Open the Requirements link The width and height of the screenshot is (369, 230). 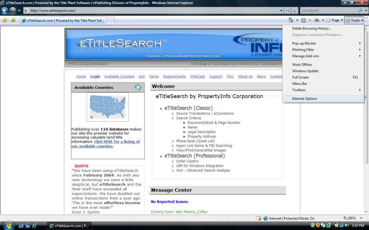tap(174, 77)
